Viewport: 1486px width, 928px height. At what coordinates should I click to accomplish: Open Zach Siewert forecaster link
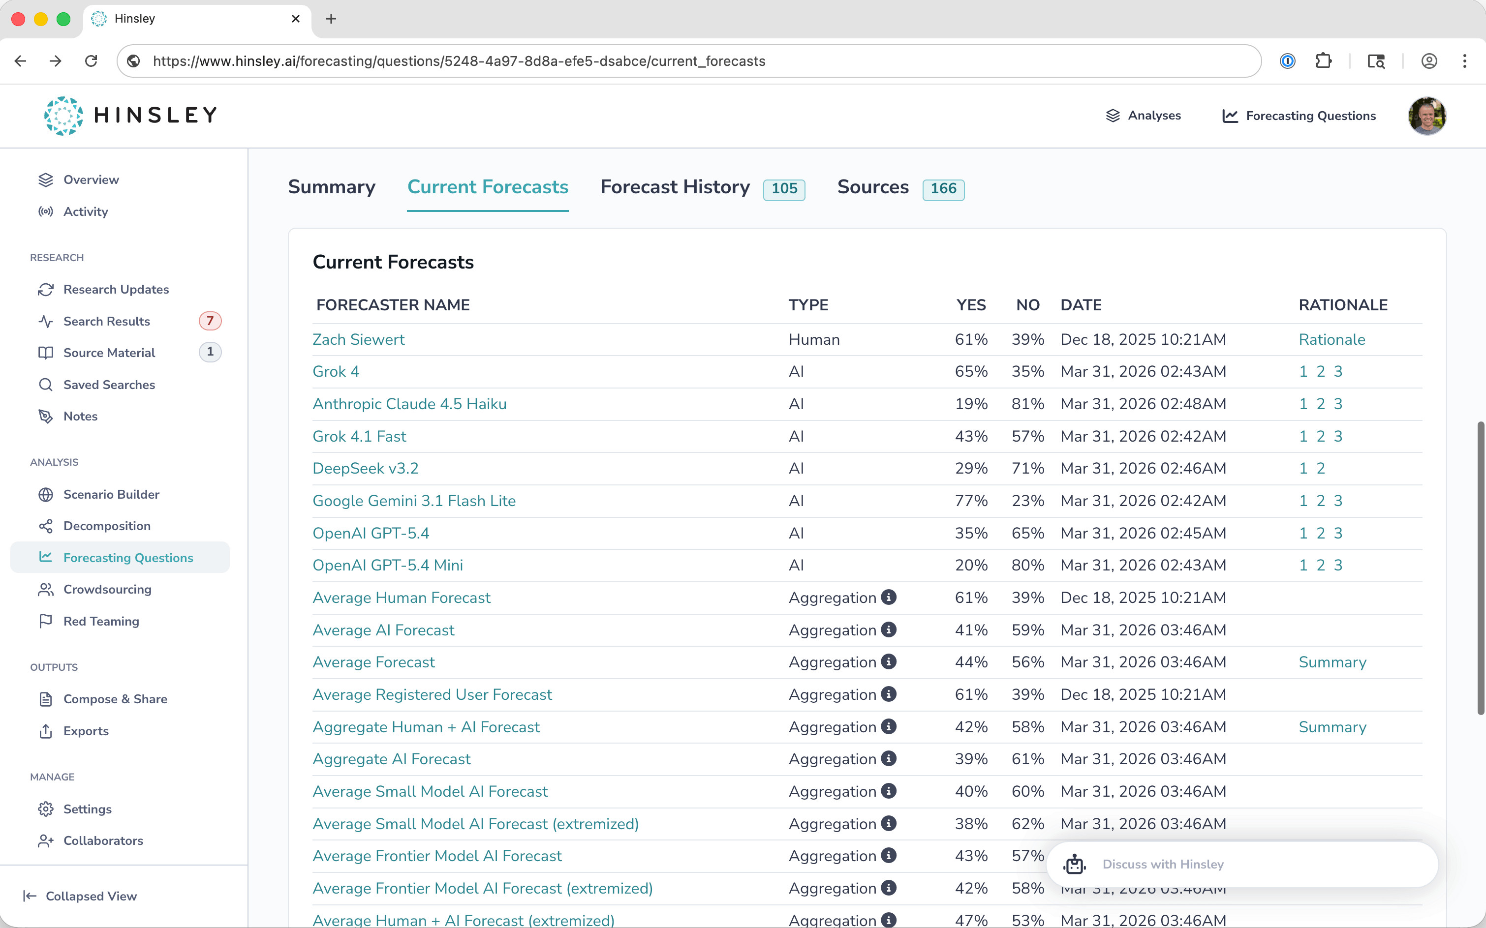click(x=359, y=339)
